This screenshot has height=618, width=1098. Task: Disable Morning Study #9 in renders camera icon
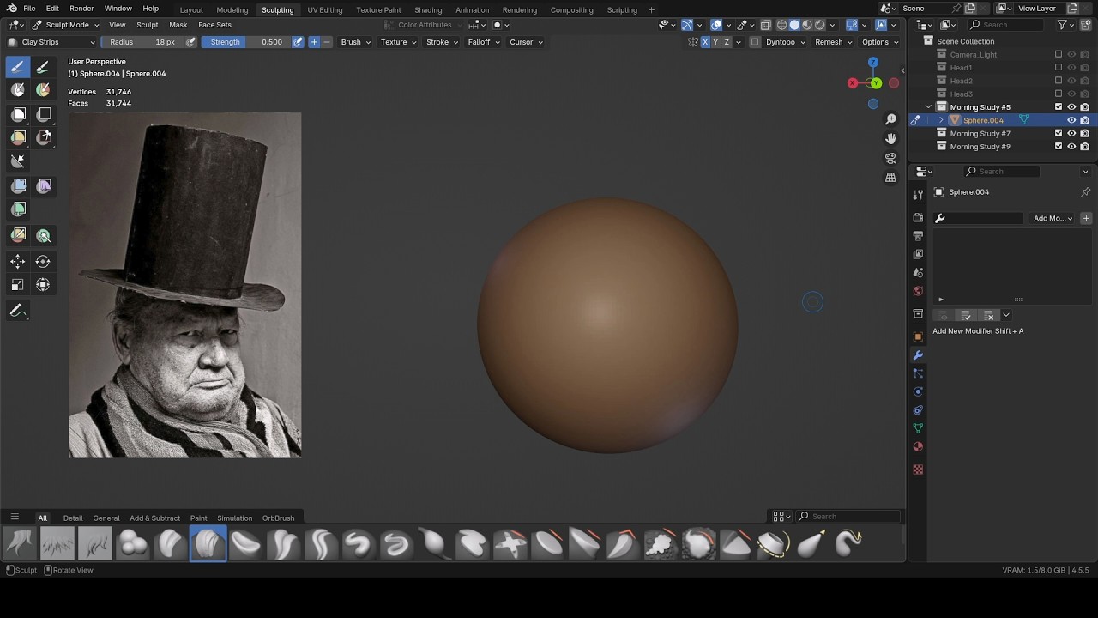tap(1085, 147)
